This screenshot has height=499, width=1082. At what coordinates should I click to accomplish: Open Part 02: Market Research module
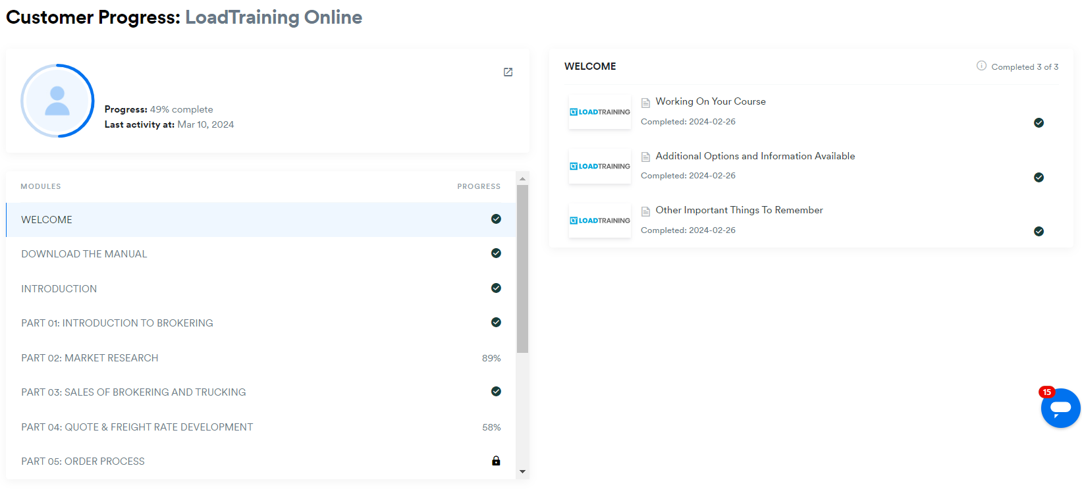[x=90, y=358]
